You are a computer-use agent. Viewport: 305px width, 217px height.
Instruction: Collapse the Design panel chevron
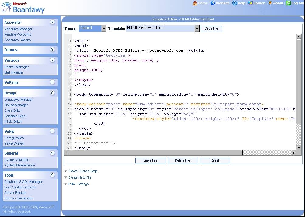click(x=52, y=93)
